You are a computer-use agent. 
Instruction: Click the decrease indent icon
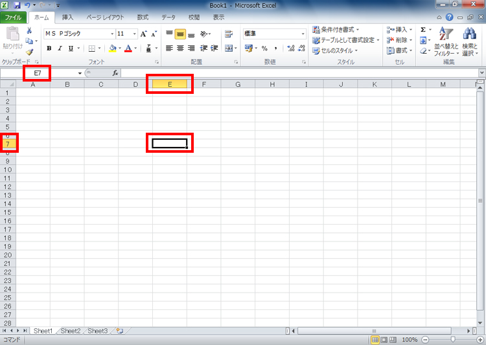[203, 49]
